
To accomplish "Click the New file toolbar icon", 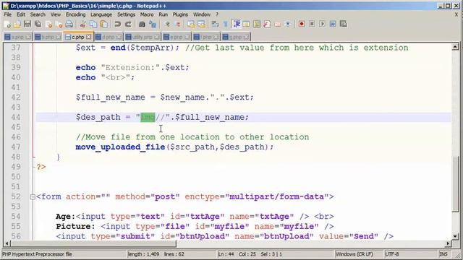I will point(8,24).
